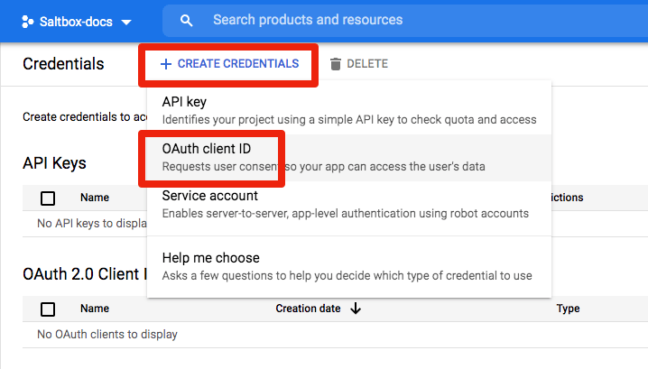Click the Type column header

point(568,309)
